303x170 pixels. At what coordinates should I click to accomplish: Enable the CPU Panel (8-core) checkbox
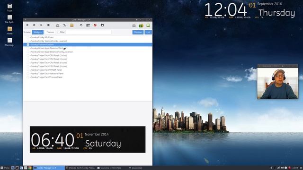28,66
